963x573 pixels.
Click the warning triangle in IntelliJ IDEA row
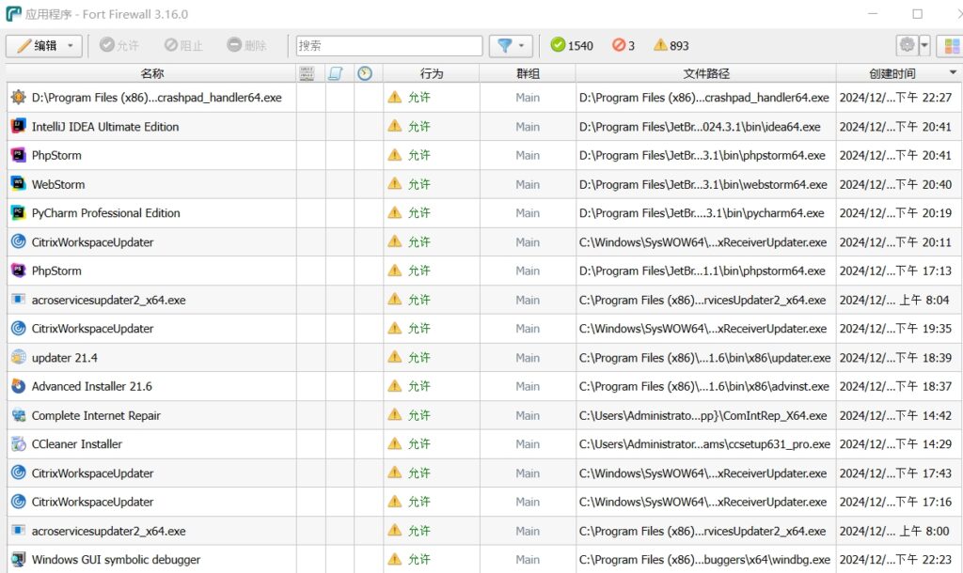[395, 126]
